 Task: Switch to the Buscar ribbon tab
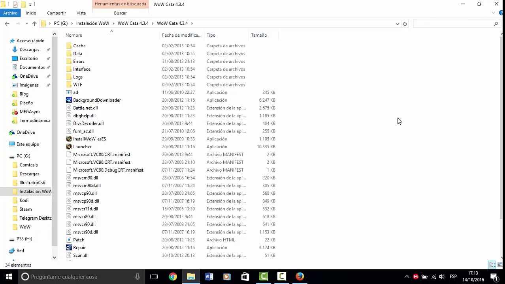(120, 13)
